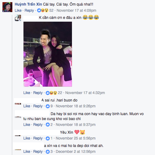Screen dimensions: 155x155
Task: Reply to the comment with photo attachment
Action: tap(38, 93)
